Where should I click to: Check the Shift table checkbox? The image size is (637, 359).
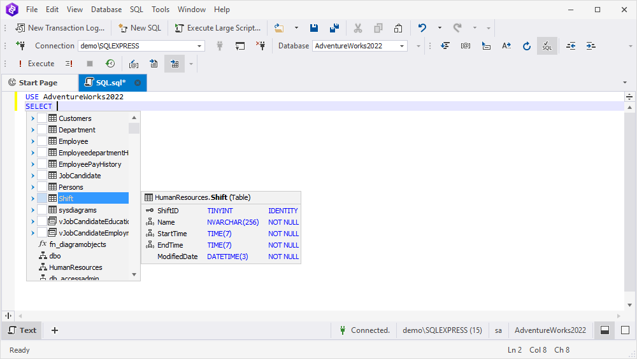pos(42,198)
